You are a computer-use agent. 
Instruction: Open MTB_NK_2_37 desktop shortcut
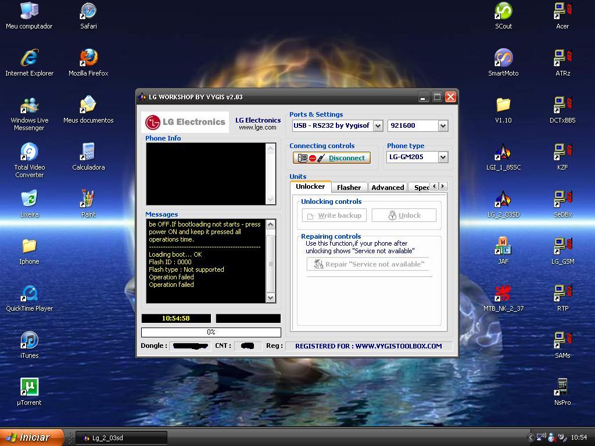pyautogui.click(x=503, y=298)
